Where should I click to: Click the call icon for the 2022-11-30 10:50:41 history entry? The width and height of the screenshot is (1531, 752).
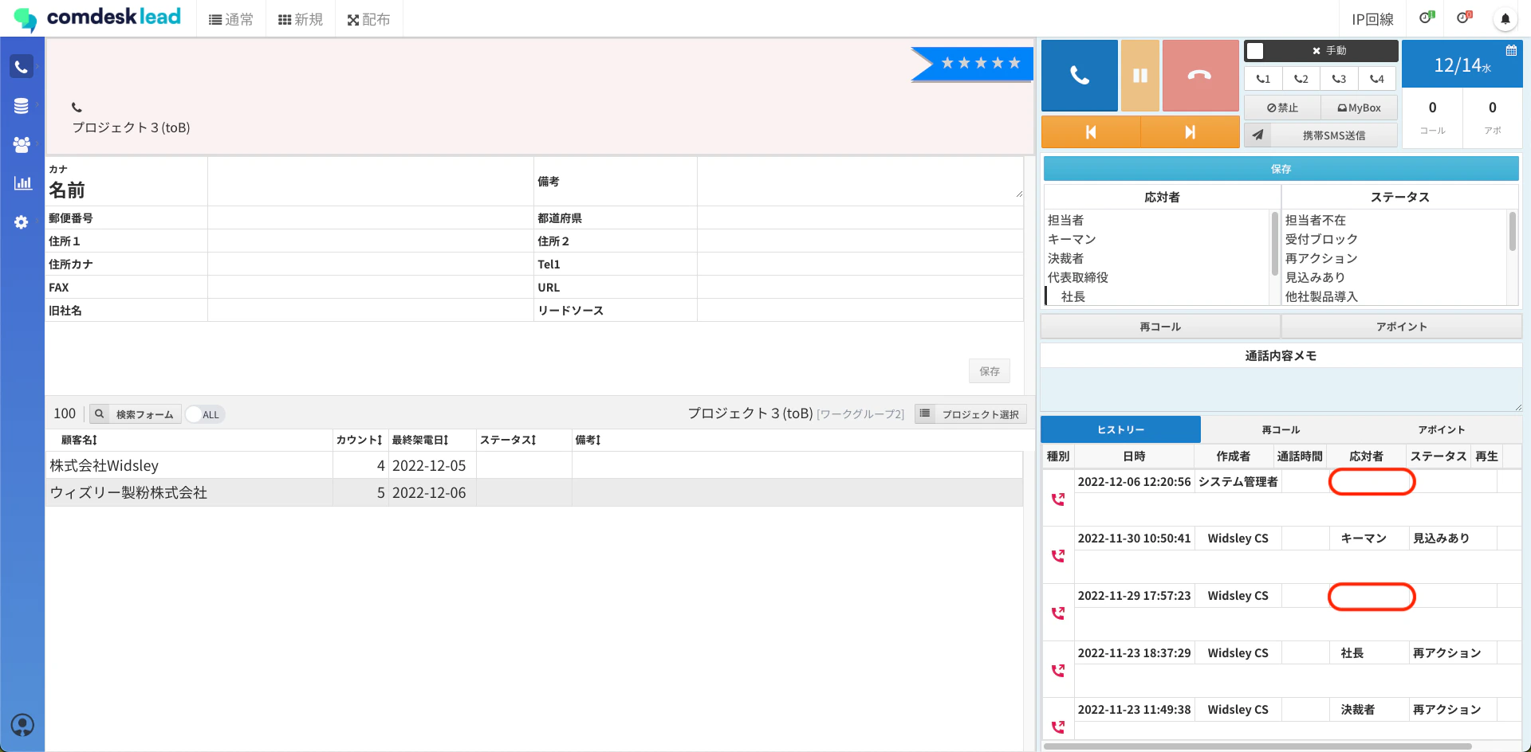click(x=1058, y=556)
